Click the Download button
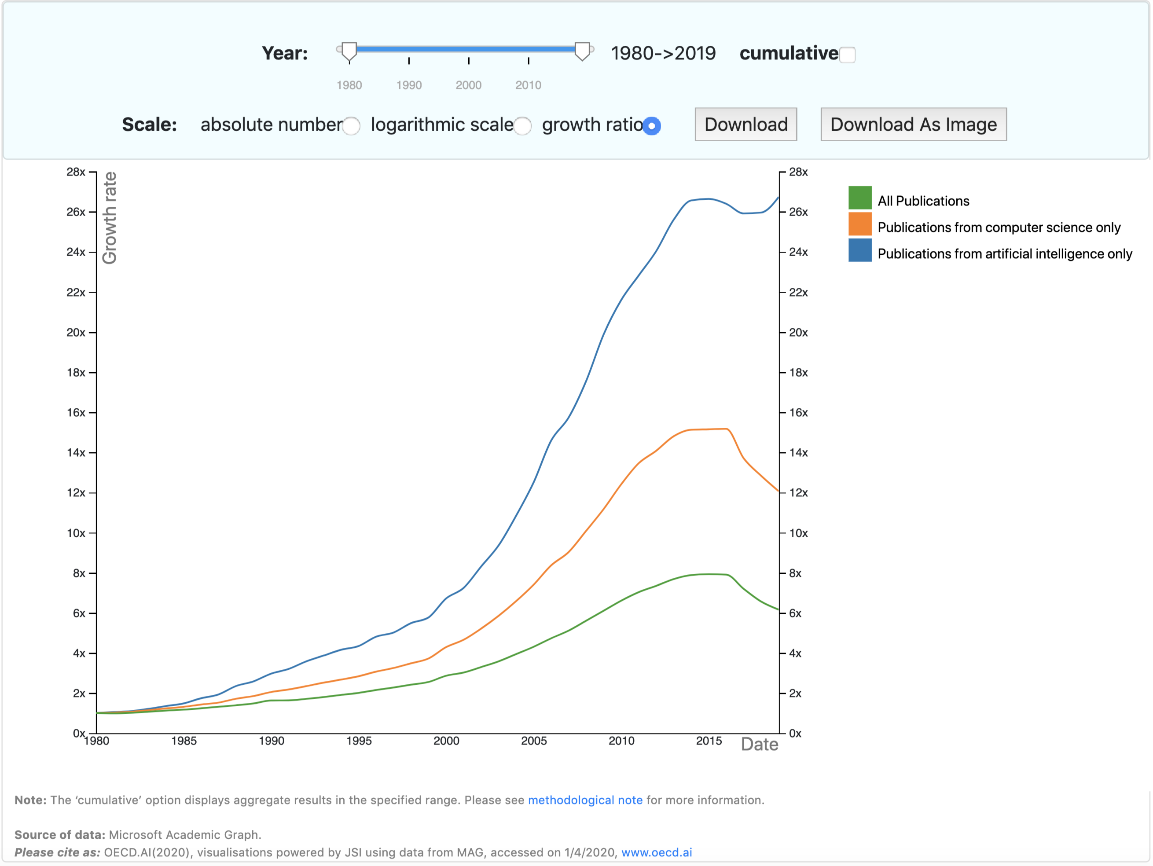Image resolution: width=1153 pixels, height=866 pixels. pyautogui.click(x=745, y=124)
